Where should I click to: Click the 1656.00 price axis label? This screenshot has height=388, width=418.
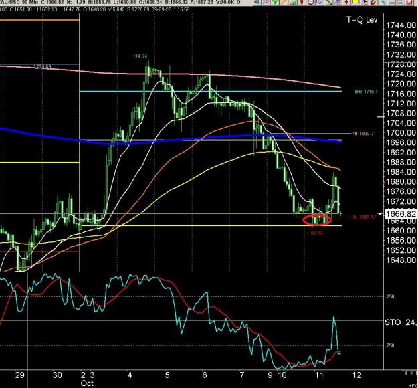click(401, 240)
